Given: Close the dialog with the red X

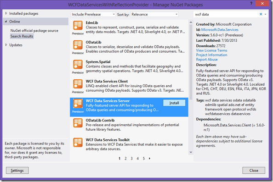Looking at the screenshot, I should pyautogui.click(x=262, y=4).
